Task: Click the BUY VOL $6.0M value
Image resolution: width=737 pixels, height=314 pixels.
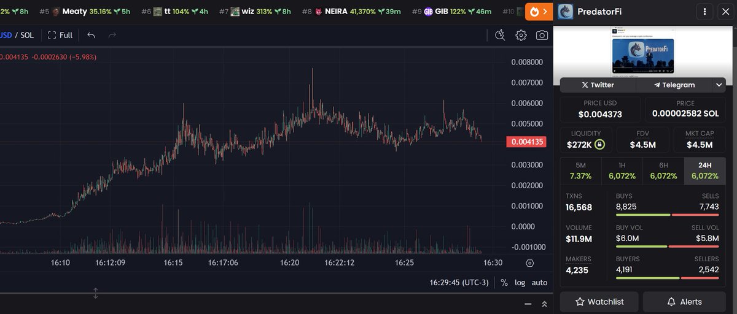Action: click(x=627, y=238)
